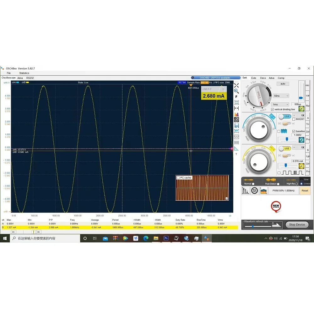Save waveform with the floppy disk icon

point(236,126)
